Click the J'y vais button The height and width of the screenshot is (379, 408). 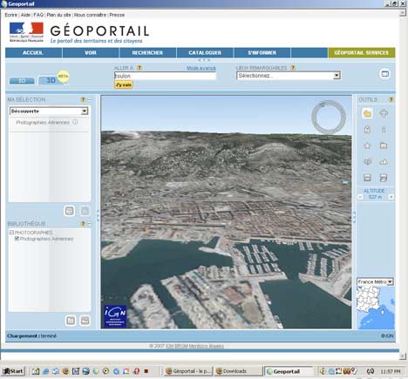(x=124, y=85)
